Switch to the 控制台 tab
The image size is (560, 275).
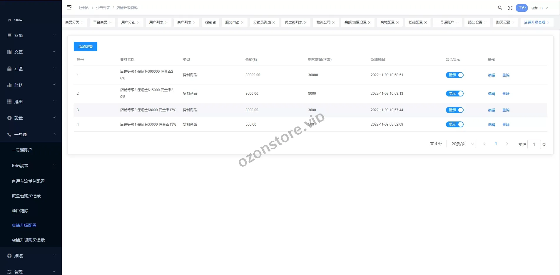(x=210, y=22)
